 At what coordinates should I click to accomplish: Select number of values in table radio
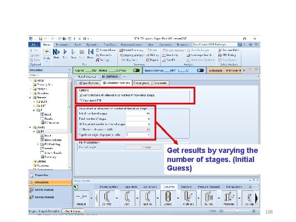click(x=81, y=129)
